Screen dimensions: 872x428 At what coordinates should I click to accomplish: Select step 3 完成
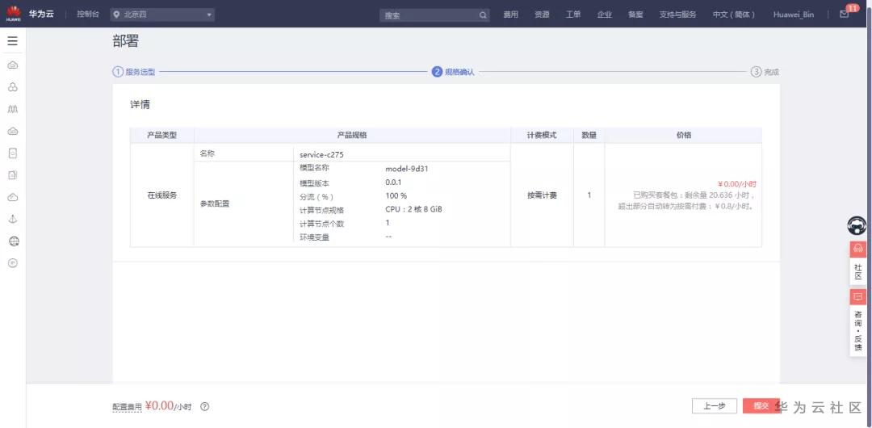(x=765, y=72)
